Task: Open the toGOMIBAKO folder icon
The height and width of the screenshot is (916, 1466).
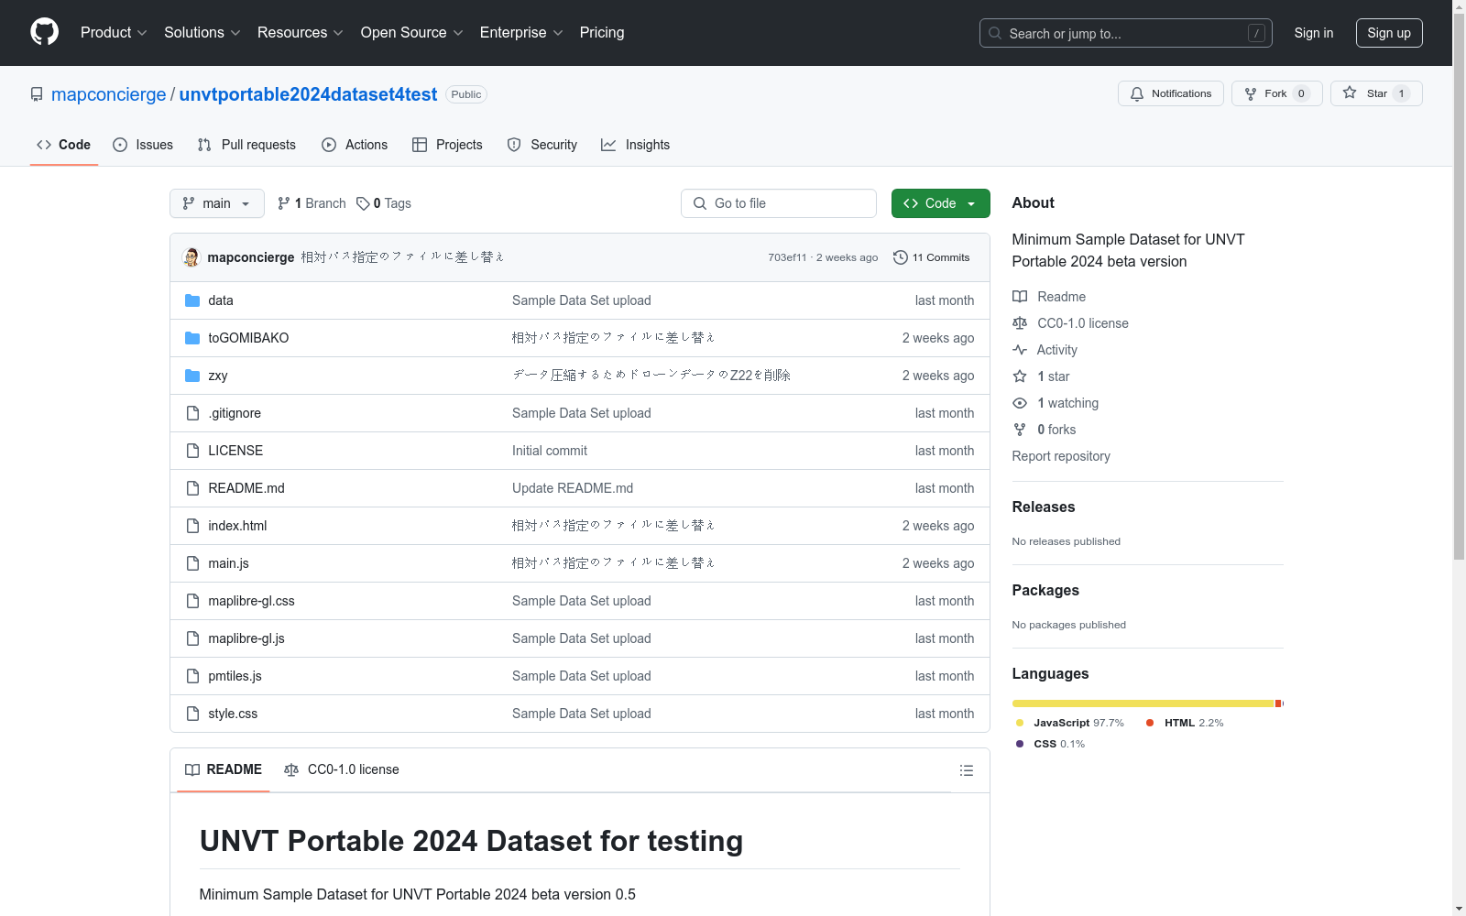Action: pyautogui.click(x=192, y=338)
